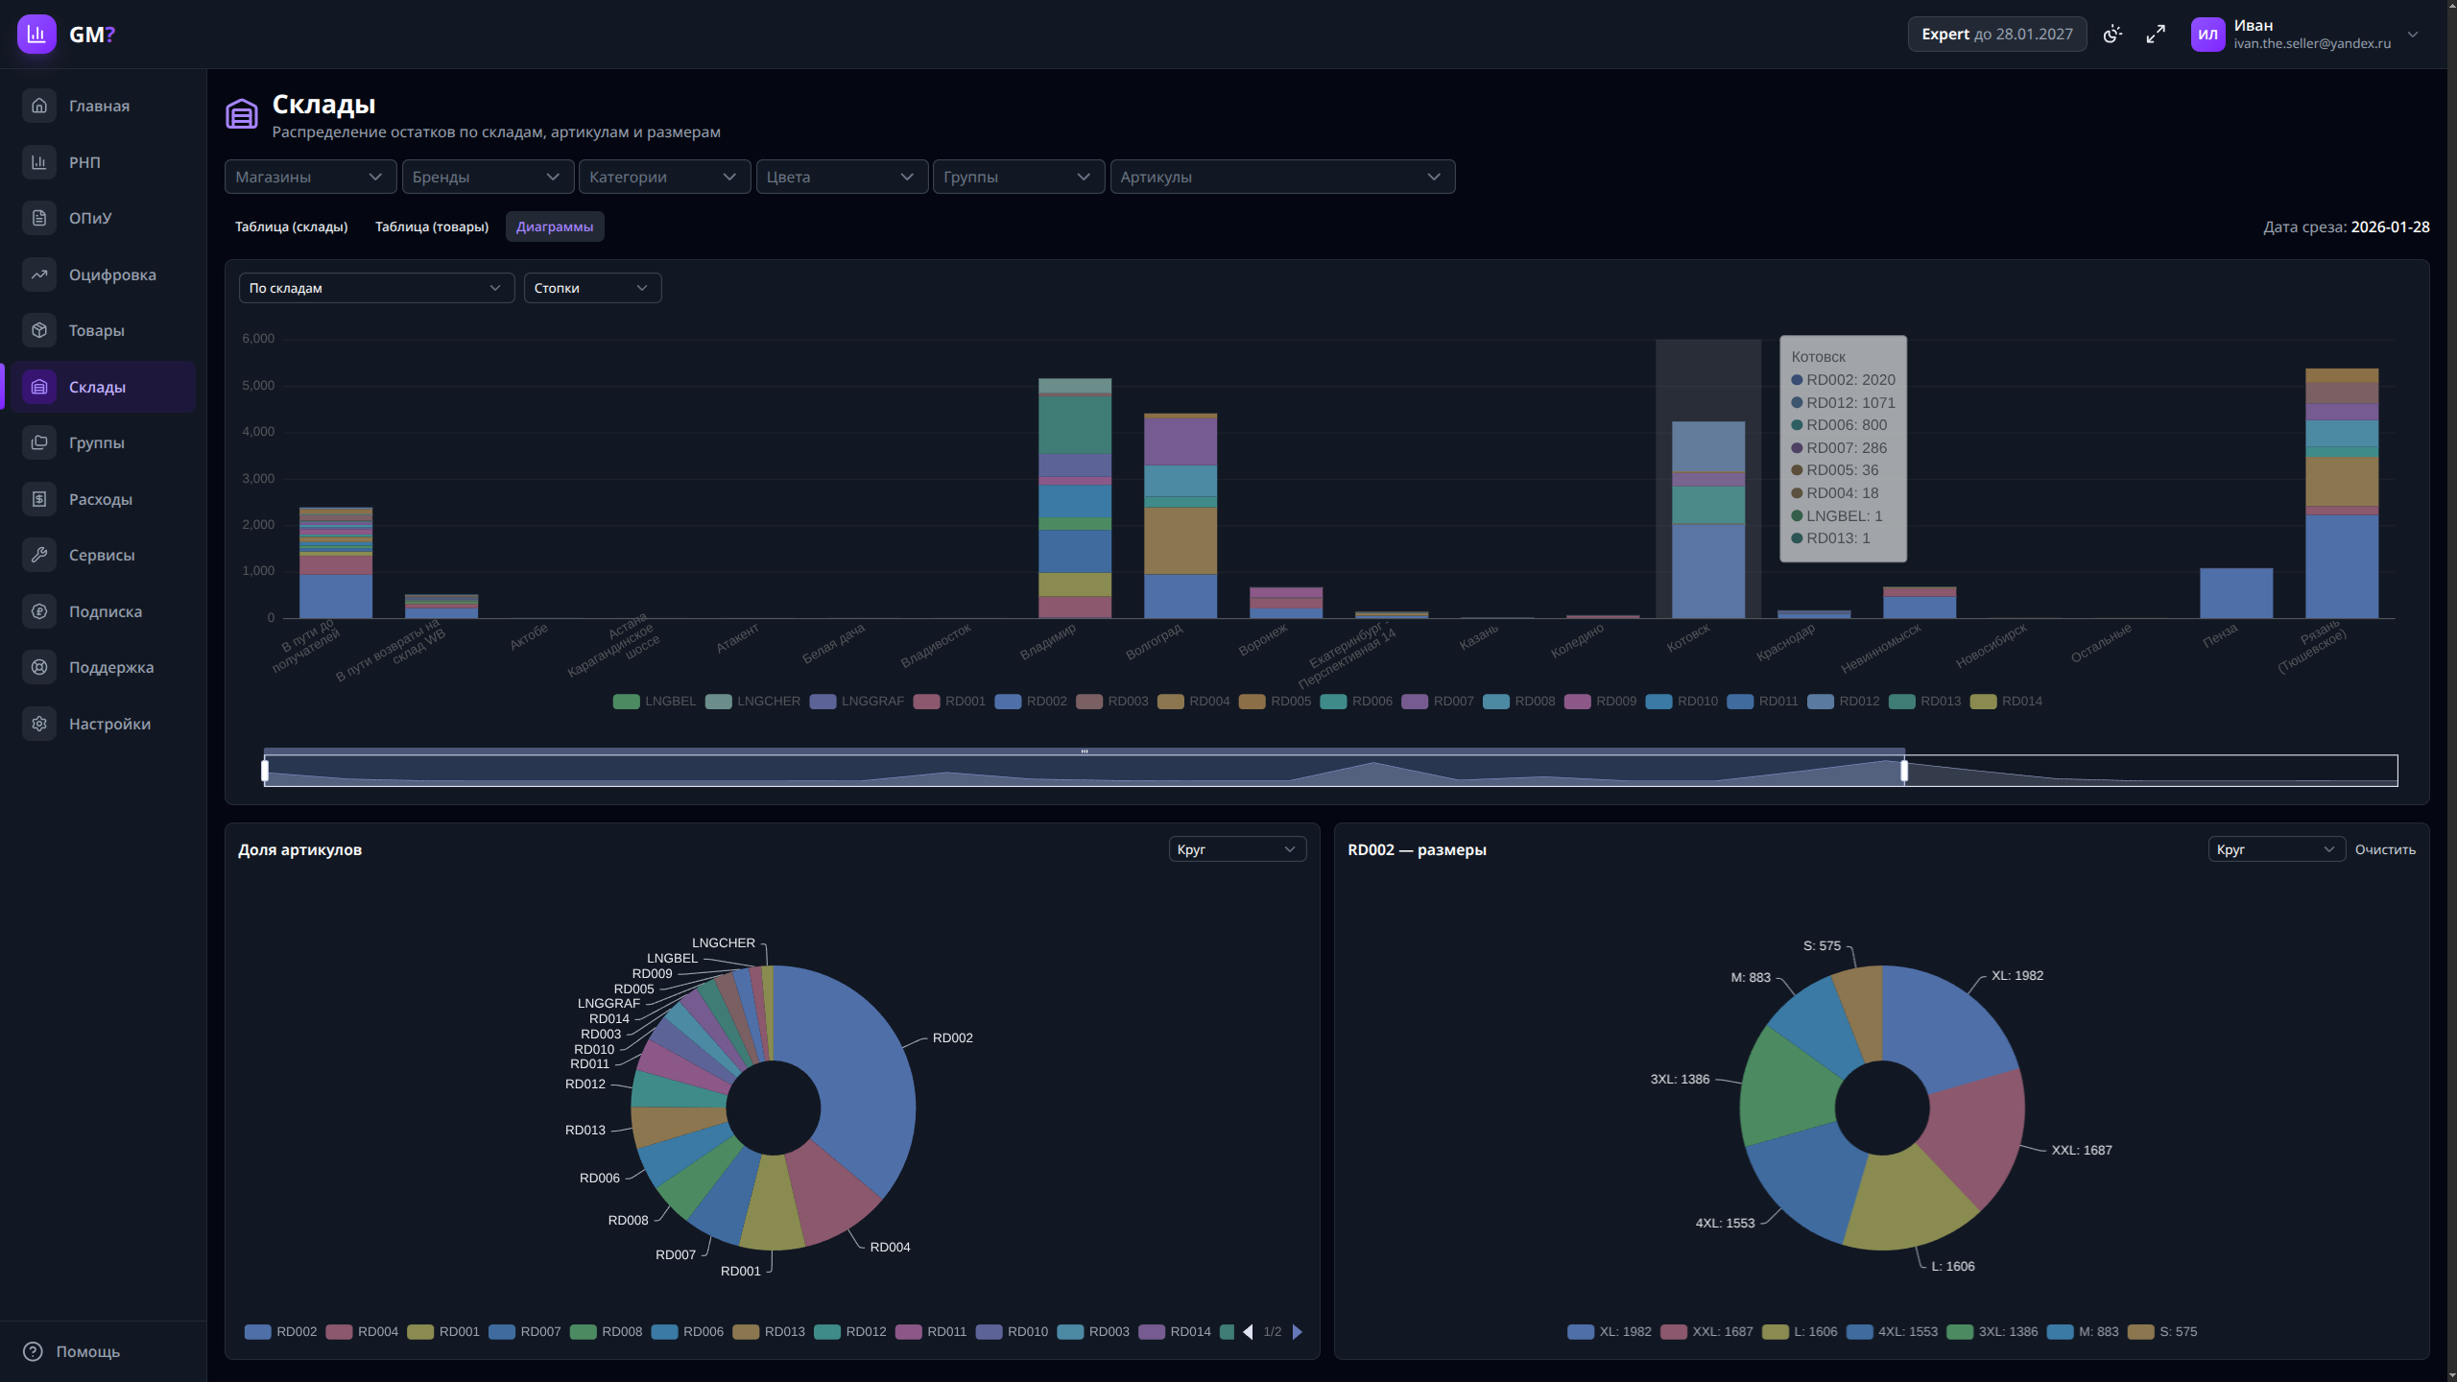Click the dark/light theme toggle icon
The width and height of the screenshot is (2457, 1382).
click(x=2112, y=35)
